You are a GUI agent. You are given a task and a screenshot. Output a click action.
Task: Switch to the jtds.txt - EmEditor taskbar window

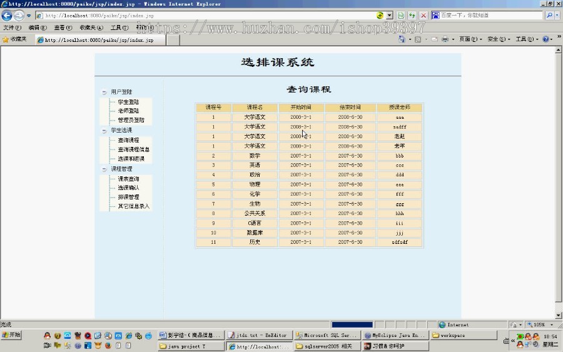click(260, 335)
